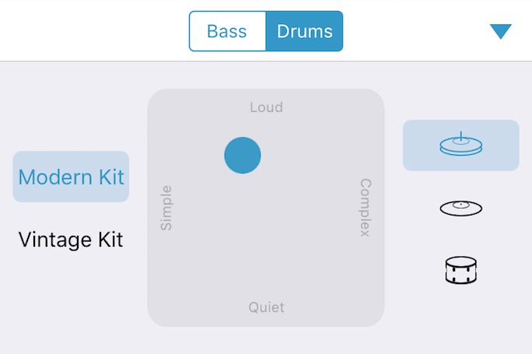Switch to the Bass tab
This screenshot has height=354, width=532.
(x=227, y=31)
